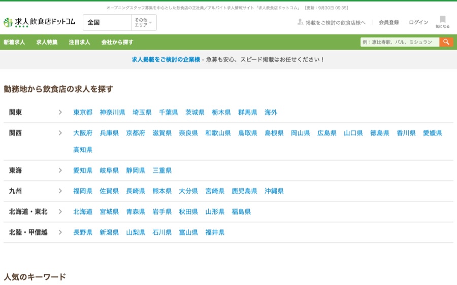Select 岡山県 prefecture link
Image resolution: width=457 pixels, height=285 pixels.
[301, 133]
